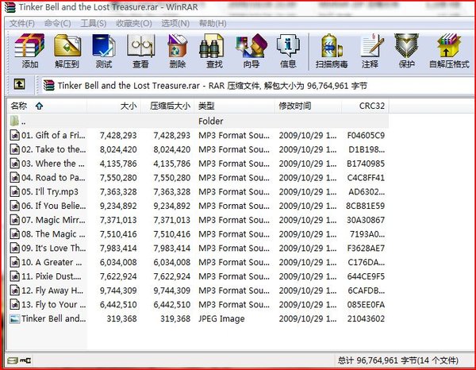Image resolution: width=476 pixels, height=370 pixels.
Task: Select file 04. Road to Pa...
Action: tap(53, 177)
